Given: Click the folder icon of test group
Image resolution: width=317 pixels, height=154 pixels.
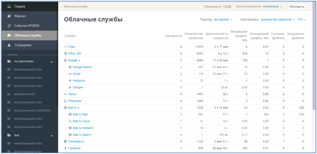Looking at the screenshot, I should (x=9, y=135).
